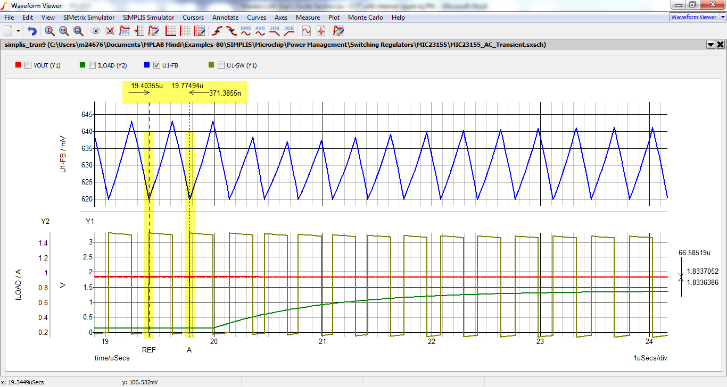Screen dimensions: 727x387
Task: Click the sine wave curve icon
Action: coord(306,31)
